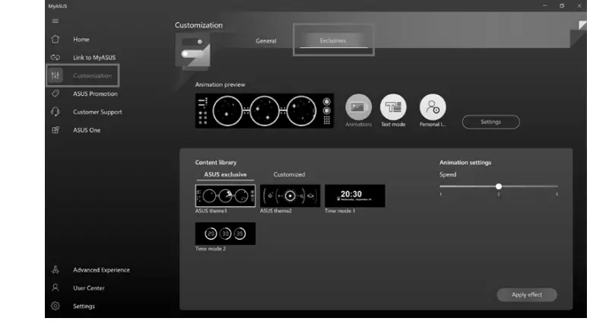Choose the Time mode 1 thumbnail
Screen dimensions: 609x334
[x=355, y=196]
